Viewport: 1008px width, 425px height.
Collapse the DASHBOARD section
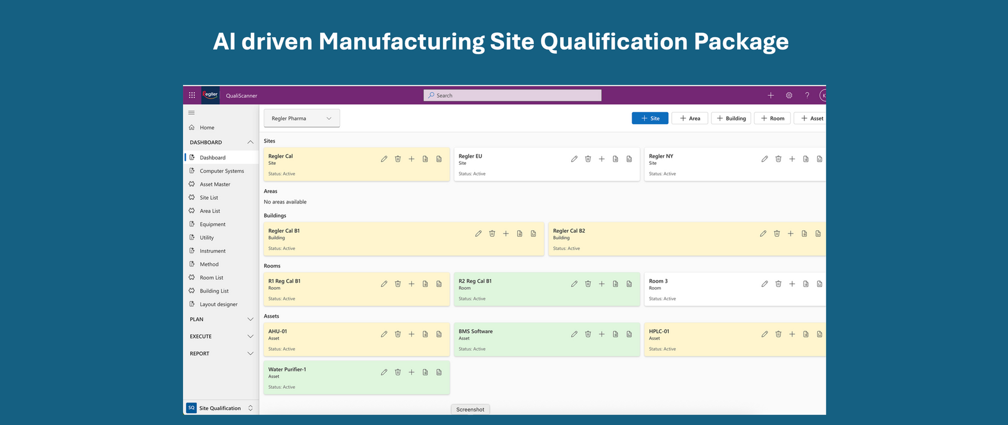pos(250,142)
